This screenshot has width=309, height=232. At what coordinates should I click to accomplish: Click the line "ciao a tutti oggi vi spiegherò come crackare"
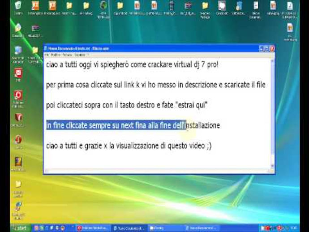point(132,64)
